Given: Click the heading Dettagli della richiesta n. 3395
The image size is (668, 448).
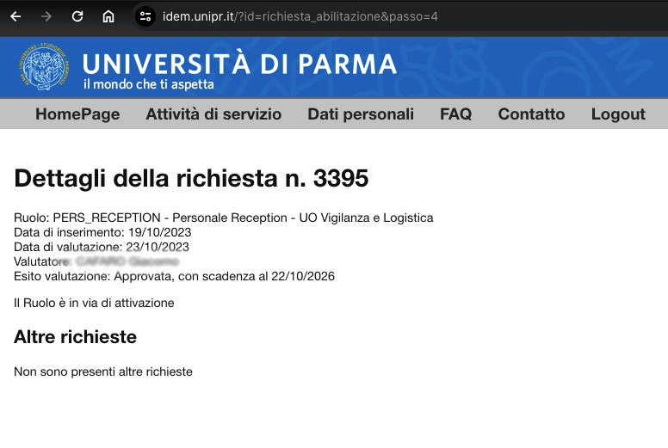Looking at the screenshot, I should [x=191, y=179].
